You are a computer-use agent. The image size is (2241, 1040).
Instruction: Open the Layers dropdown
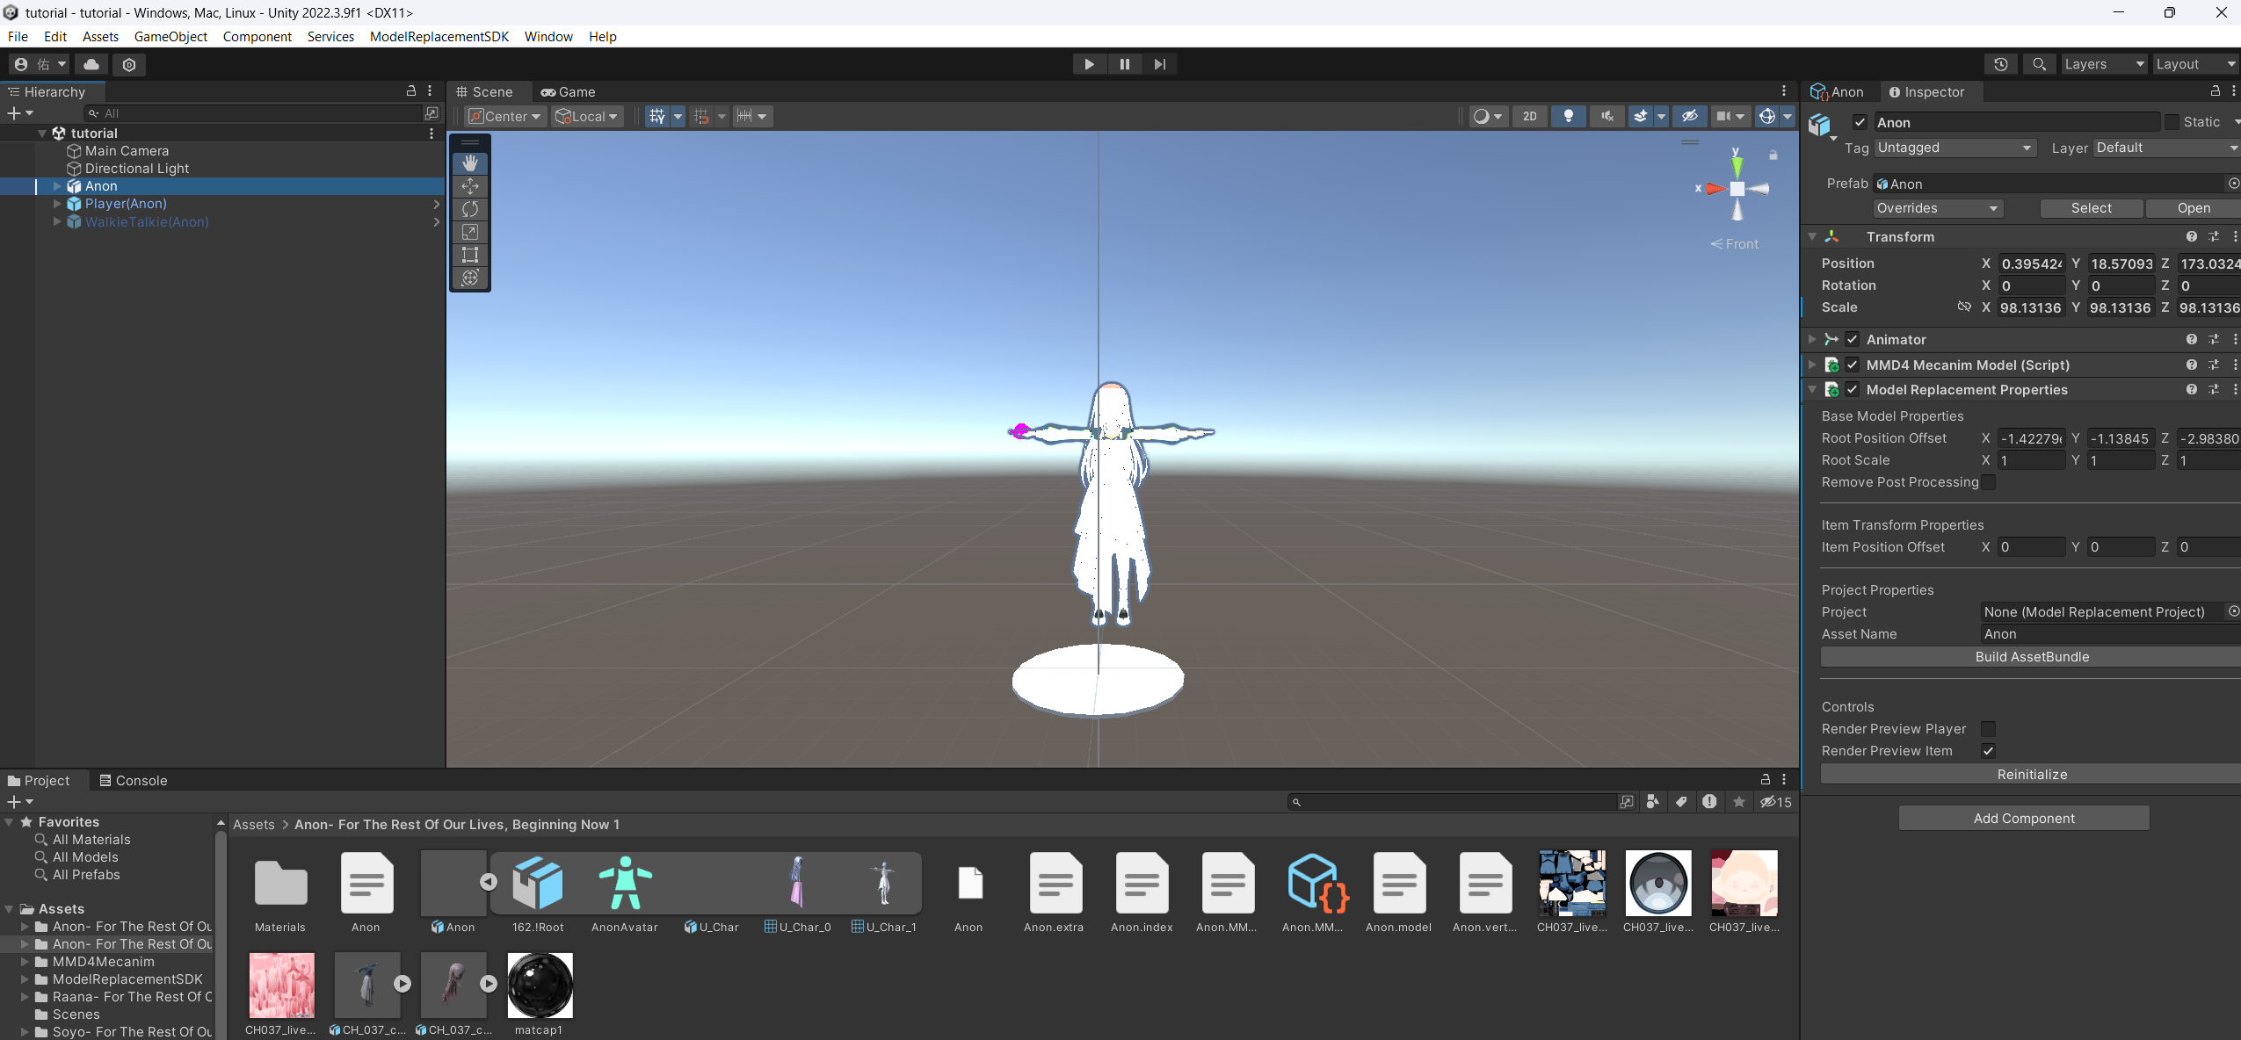(2103, 64)
